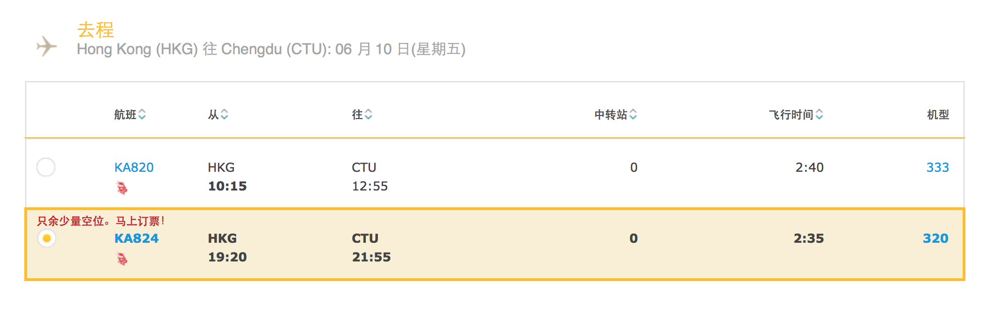Viewport: 1001px width, 310px height.
Task: Open KA824 flight details link
Action: (137, 238)
